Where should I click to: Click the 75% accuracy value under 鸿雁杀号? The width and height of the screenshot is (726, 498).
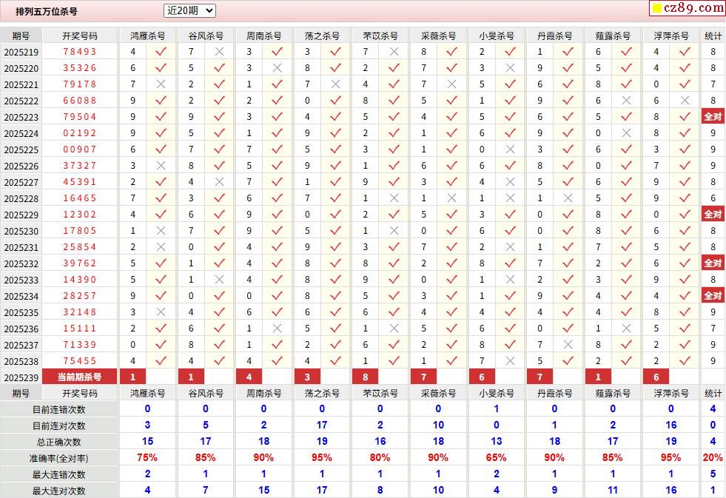[147, 458]
